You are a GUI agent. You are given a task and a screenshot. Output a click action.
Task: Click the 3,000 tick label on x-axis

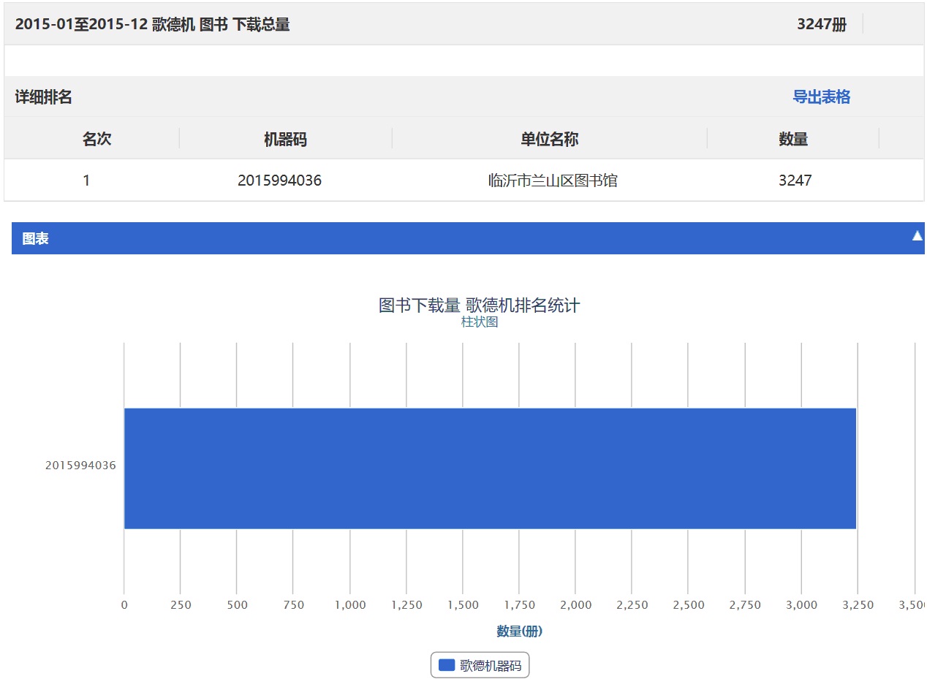[x=801, y=605]
